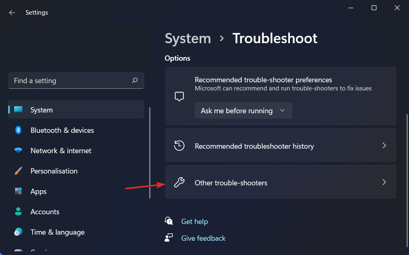Click the search magnifier icon
The image size is (409, 255).
[x=135, y=81]
